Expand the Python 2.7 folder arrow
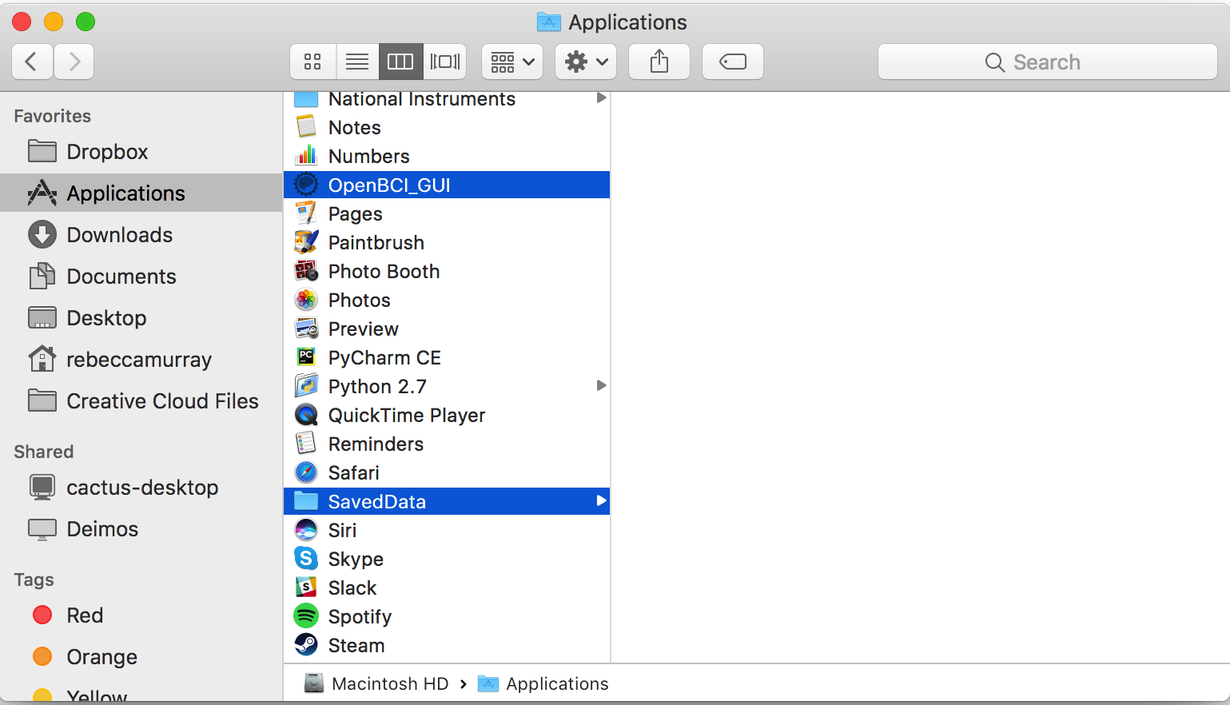The width and height of the screenshot is (1230, 705). [601, 386]
